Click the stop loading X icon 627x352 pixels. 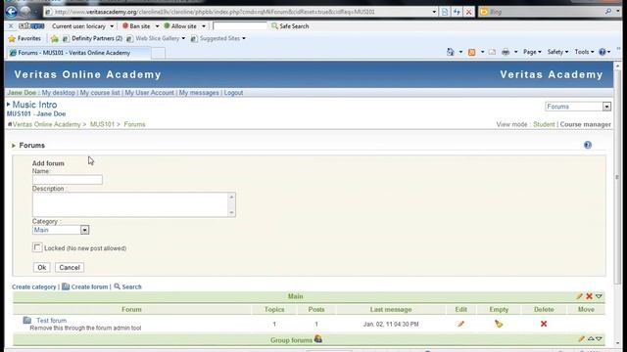click(468, 12)
